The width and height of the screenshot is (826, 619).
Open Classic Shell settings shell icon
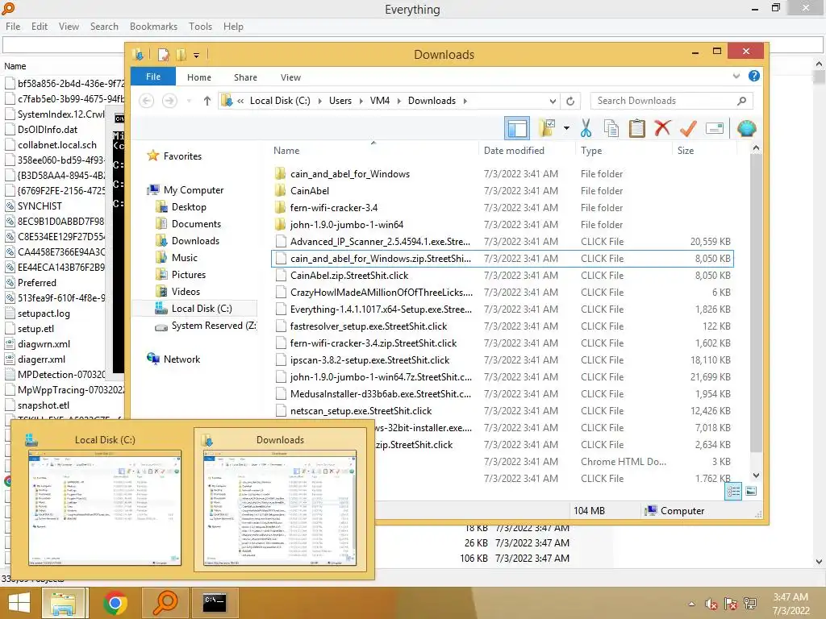[x=746, y=128]
